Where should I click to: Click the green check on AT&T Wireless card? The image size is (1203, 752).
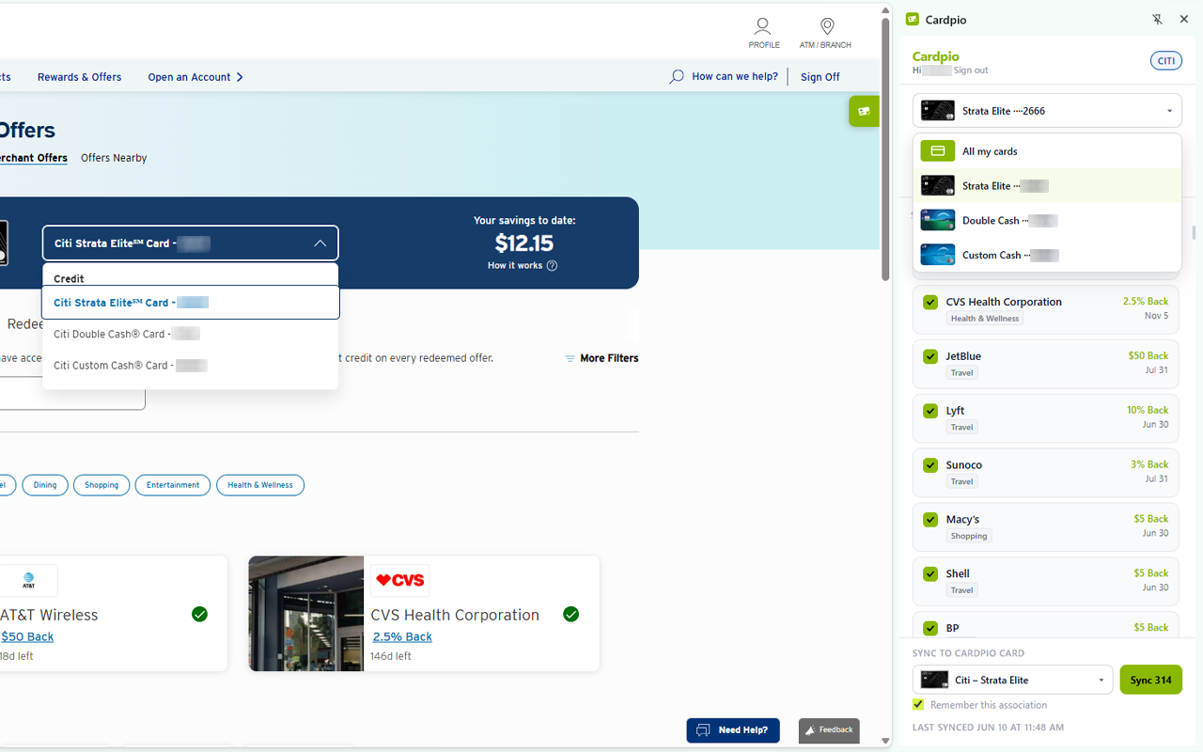[x=199, y=614]
